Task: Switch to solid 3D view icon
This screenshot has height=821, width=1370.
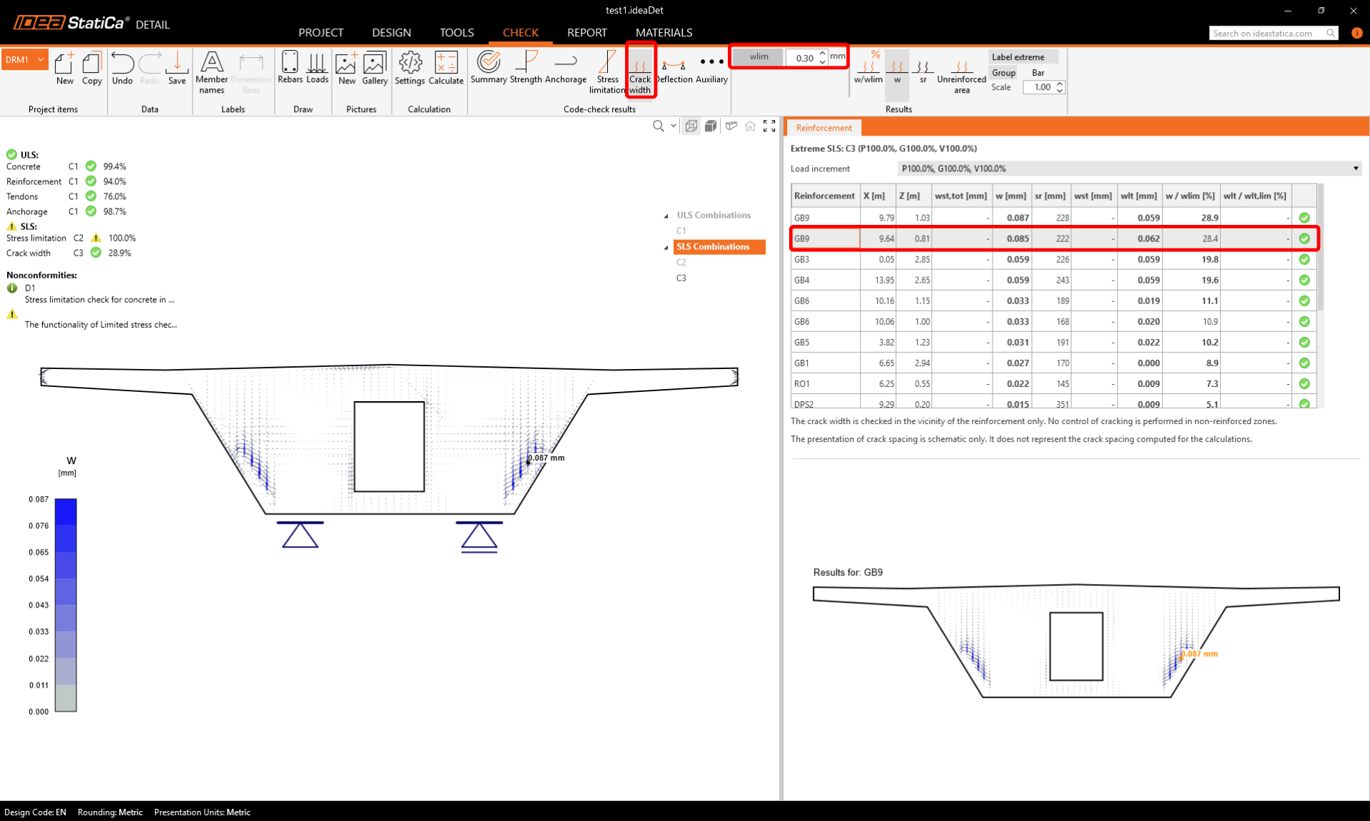Action: (x=711, y=126)
